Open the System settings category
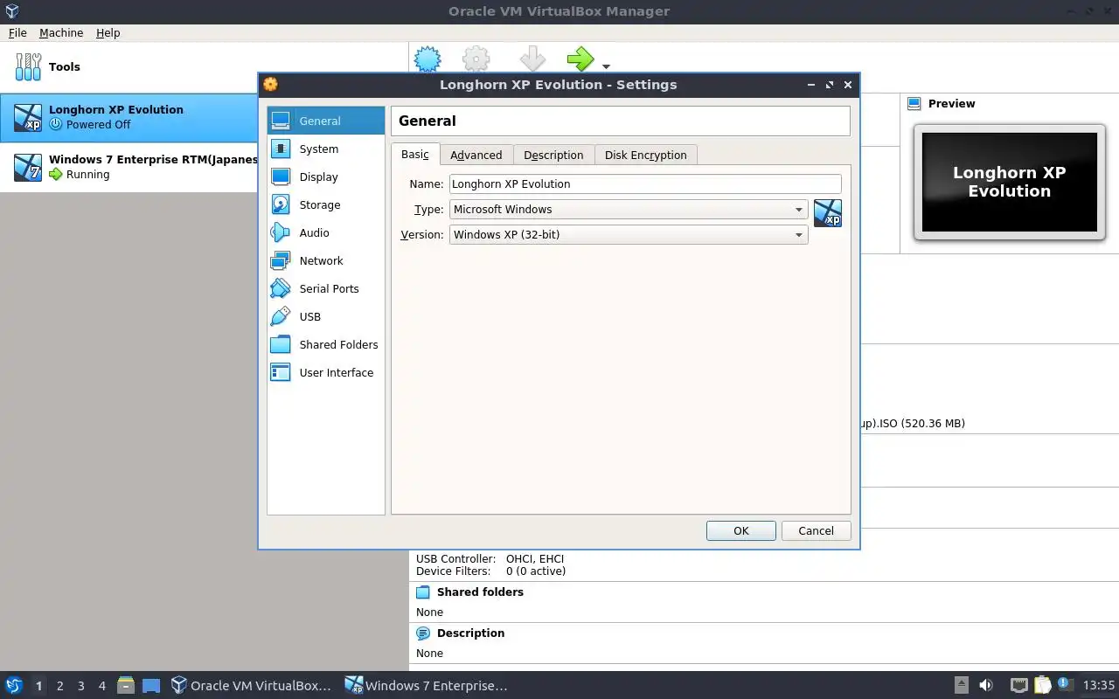This screenshot has width=1119, height=699. click(326, 149)
